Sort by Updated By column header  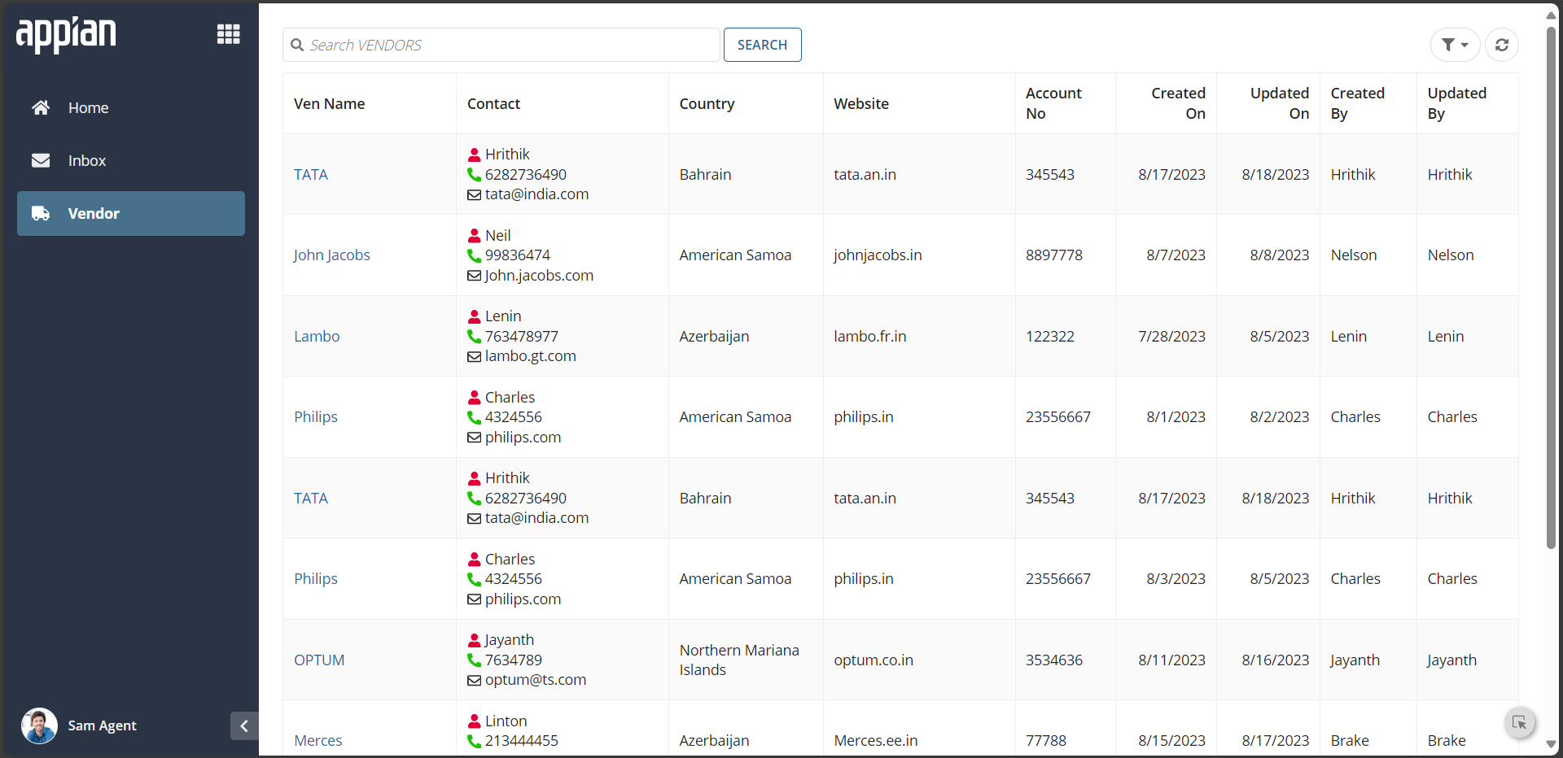point(1457,103)
